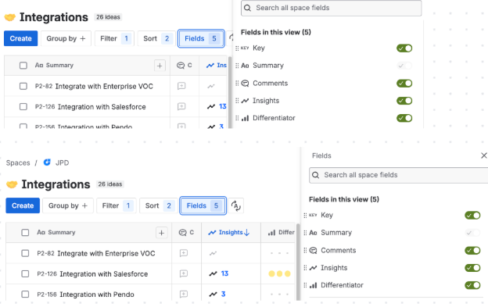Go to Spaces via breadcrumb link
Image resolution: width=488 pixels, height=307 pixels.
pyautogui.click(x=18, y=162)
